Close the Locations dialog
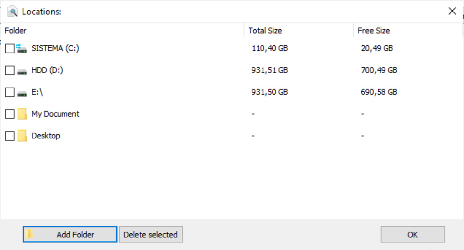 pyautogui.click(x=452, y=11)
